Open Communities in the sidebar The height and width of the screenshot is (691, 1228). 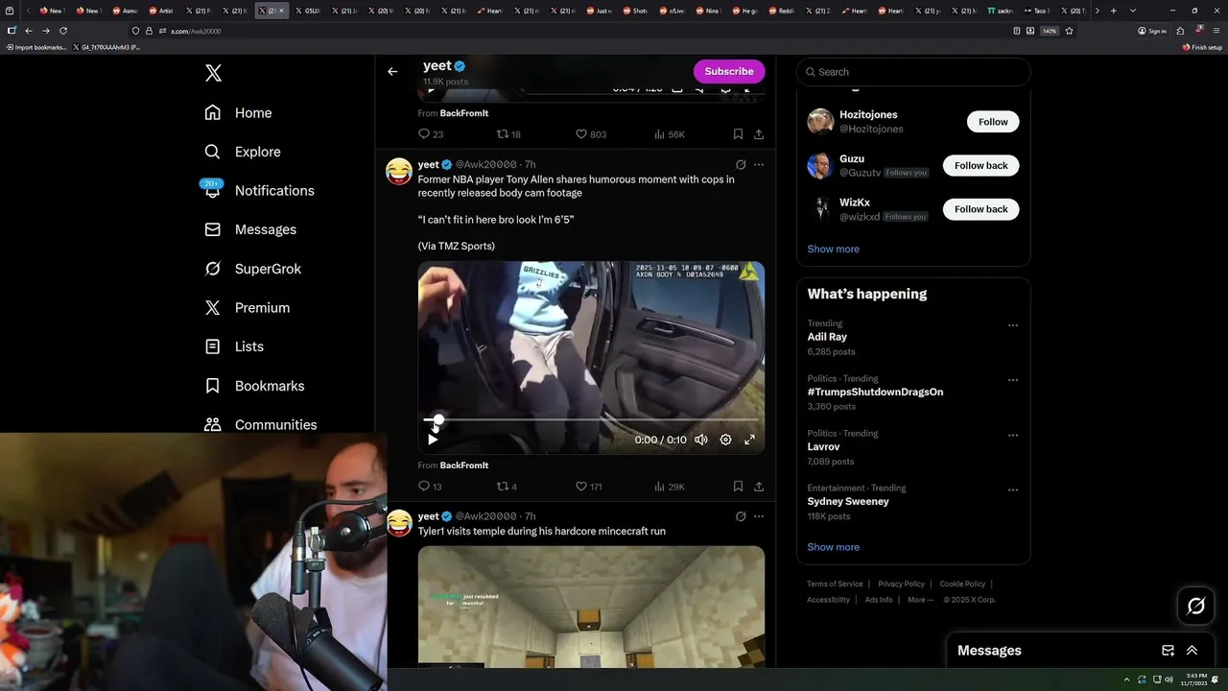(x=260, y=424)
